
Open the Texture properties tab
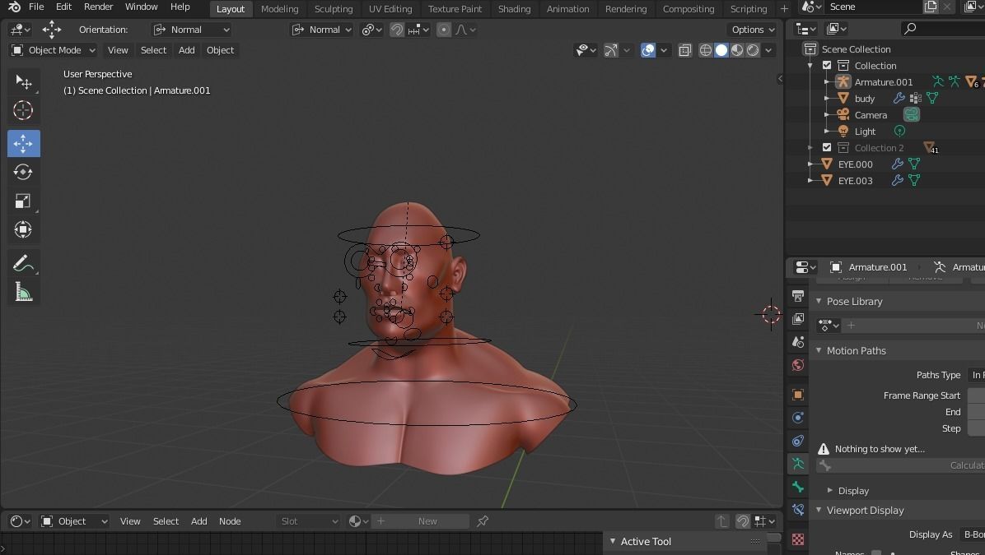point(798,539)
